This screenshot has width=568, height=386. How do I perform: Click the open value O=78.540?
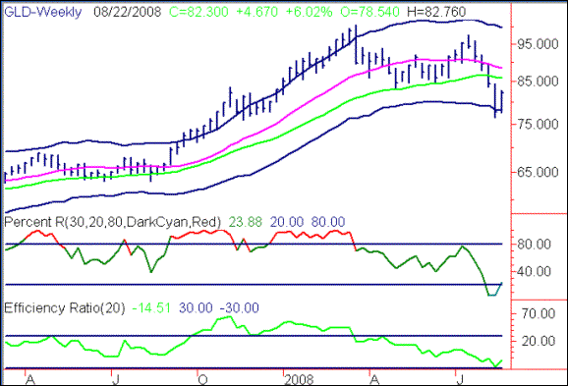coord(369,12)
